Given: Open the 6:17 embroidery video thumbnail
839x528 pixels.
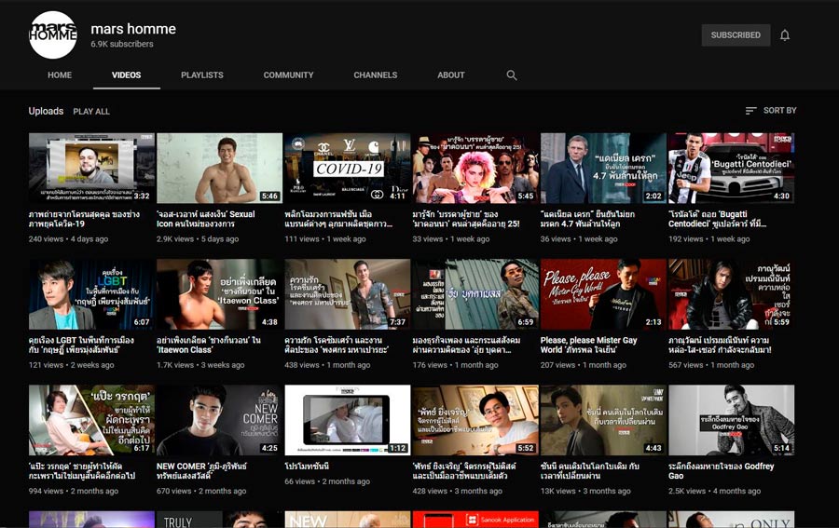Looking at the screenshot, I should point(91,420).
